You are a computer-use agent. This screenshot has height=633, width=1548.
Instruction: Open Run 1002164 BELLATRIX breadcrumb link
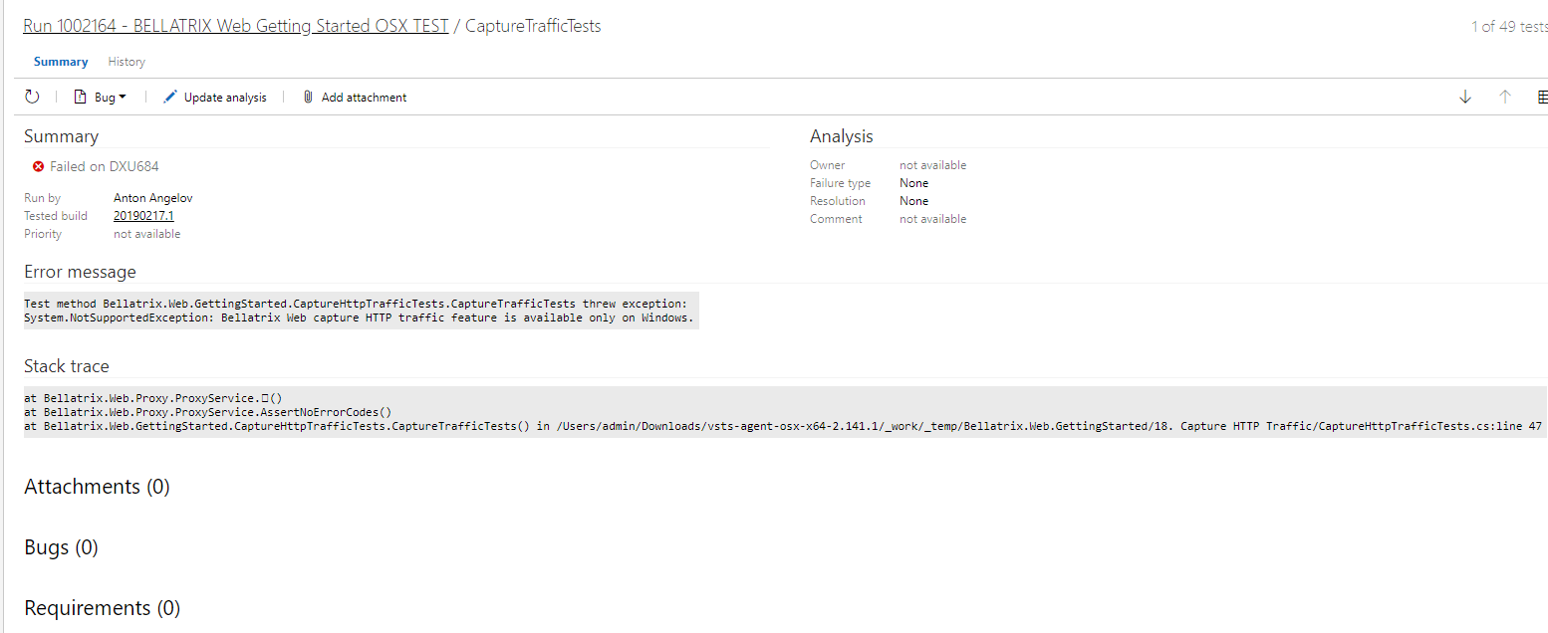pos(236,26)
